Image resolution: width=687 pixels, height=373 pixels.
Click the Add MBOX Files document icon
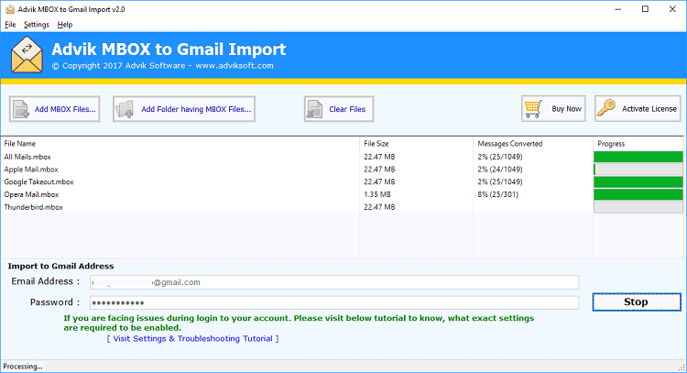(21, 109)
